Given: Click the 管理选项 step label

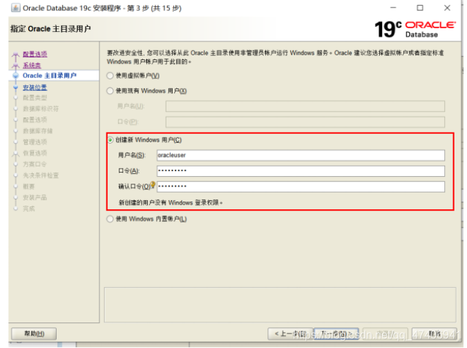Looking at the screenshot, I should pyautogui.click(x=35, y=142).
